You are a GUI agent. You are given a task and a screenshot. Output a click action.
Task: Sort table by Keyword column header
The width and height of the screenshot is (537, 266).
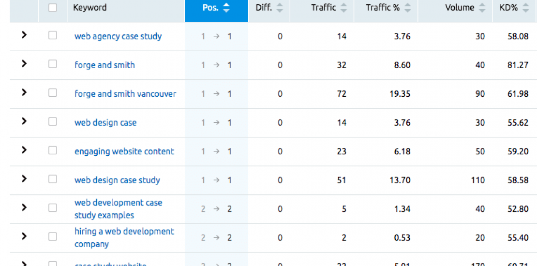coord(90,8)
